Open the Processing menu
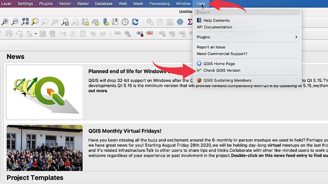This screenshot has height=184, width=328. [x=159, y=4]
